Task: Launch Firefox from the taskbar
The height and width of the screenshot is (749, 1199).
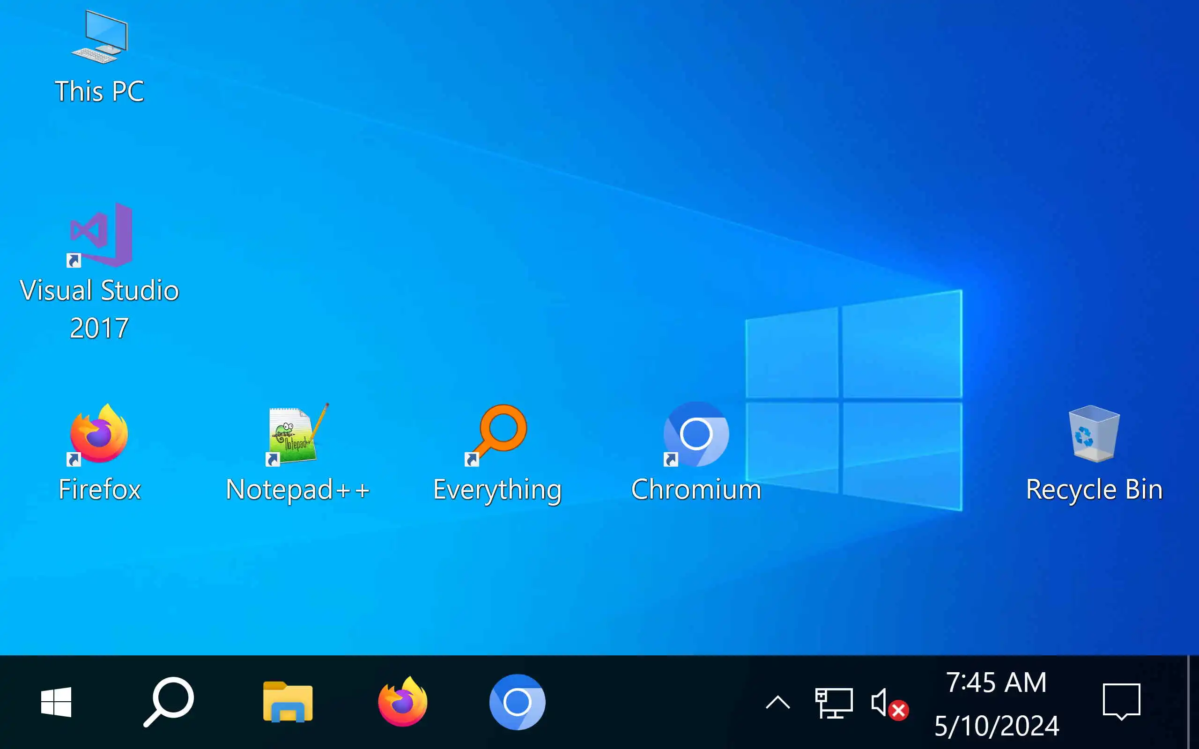Action: (x=402, y=702)
